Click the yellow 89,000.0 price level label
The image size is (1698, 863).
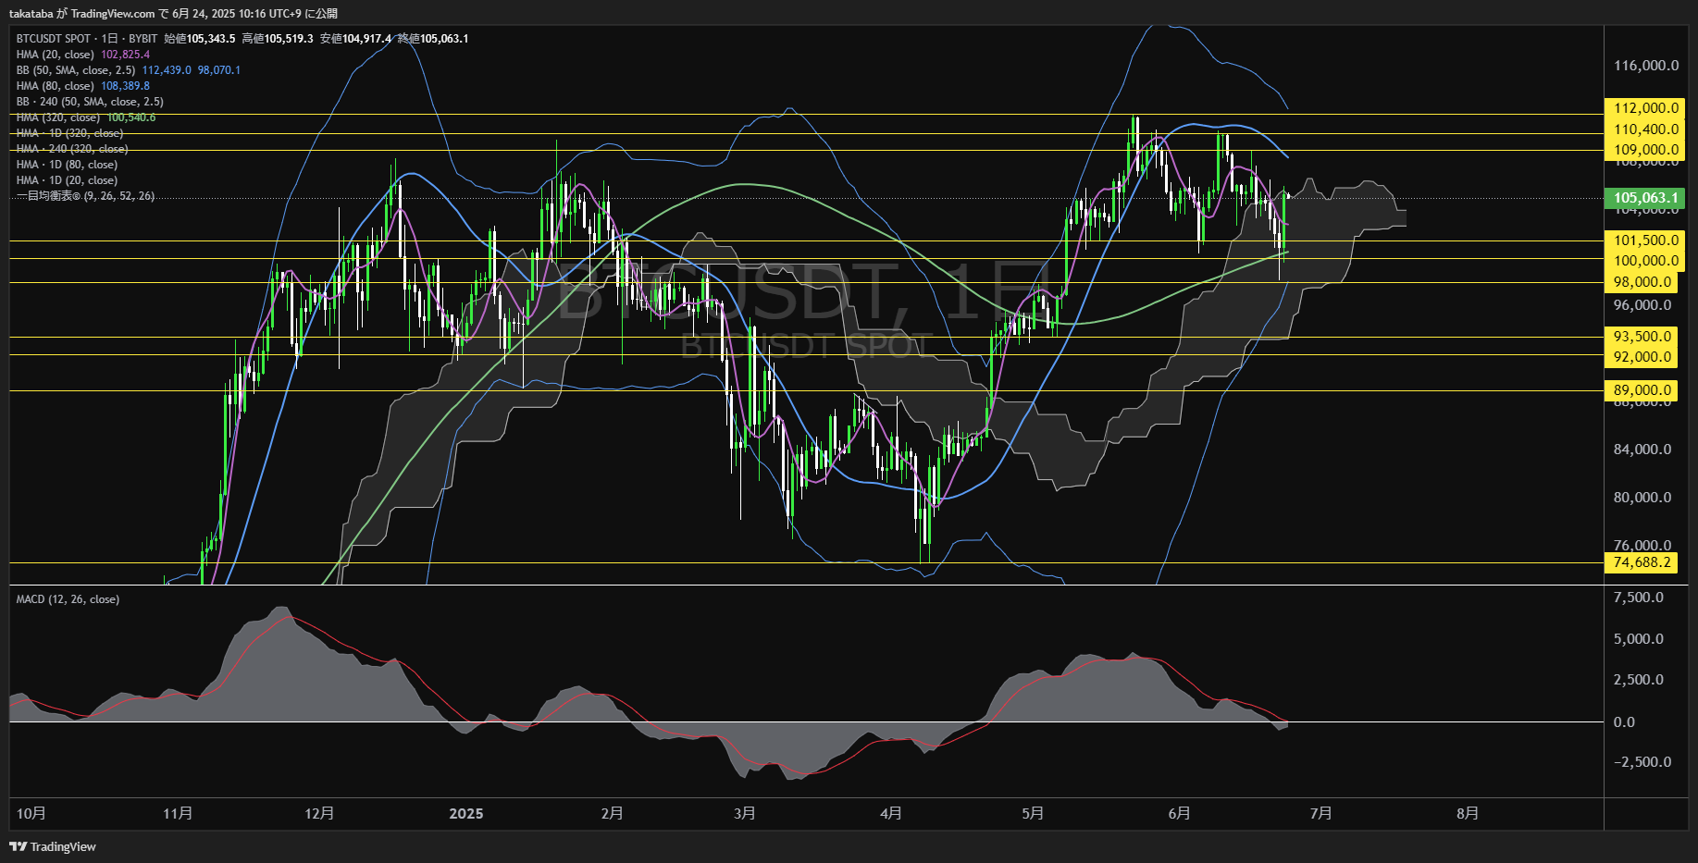coord(1642,390)
